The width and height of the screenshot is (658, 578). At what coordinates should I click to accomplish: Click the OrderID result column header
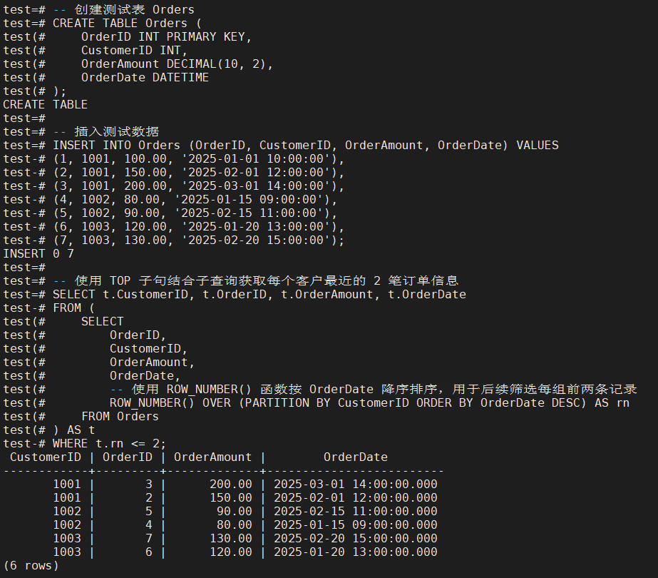127,457
